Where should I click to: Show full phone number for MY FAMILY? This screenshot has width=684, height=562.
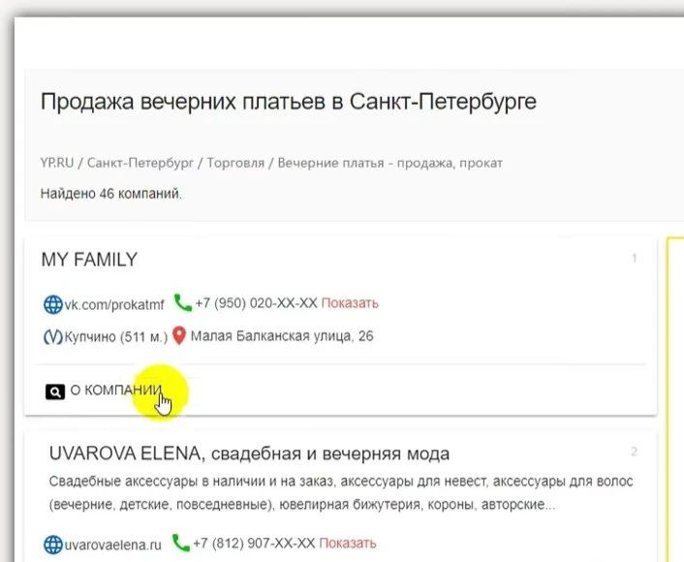(350, 303)
